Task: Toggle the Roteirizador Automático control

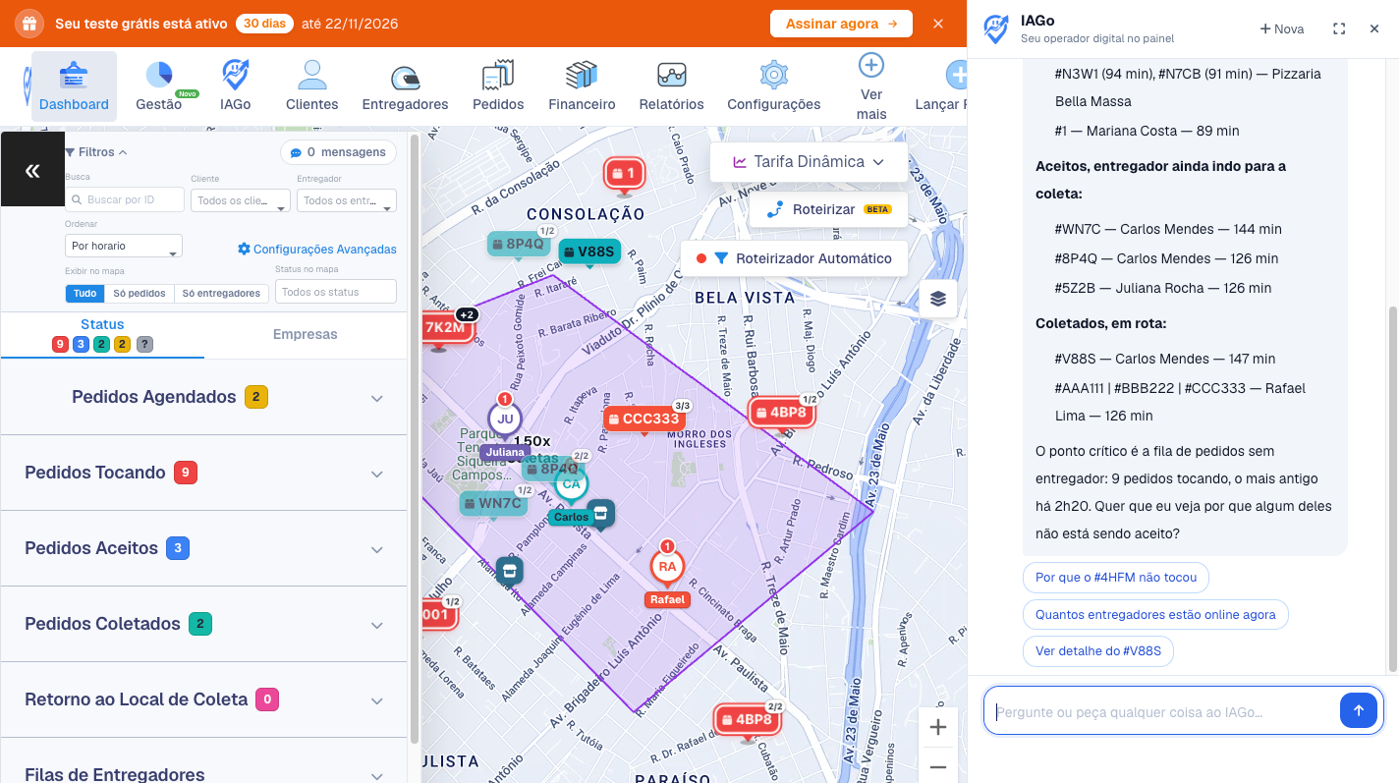Action: [794, 258]
